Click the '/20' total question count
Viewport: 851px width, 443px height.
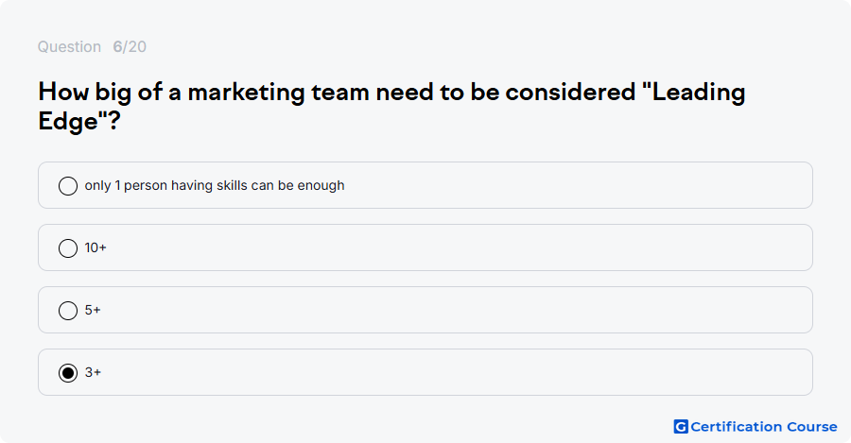[x=134, y=46]
